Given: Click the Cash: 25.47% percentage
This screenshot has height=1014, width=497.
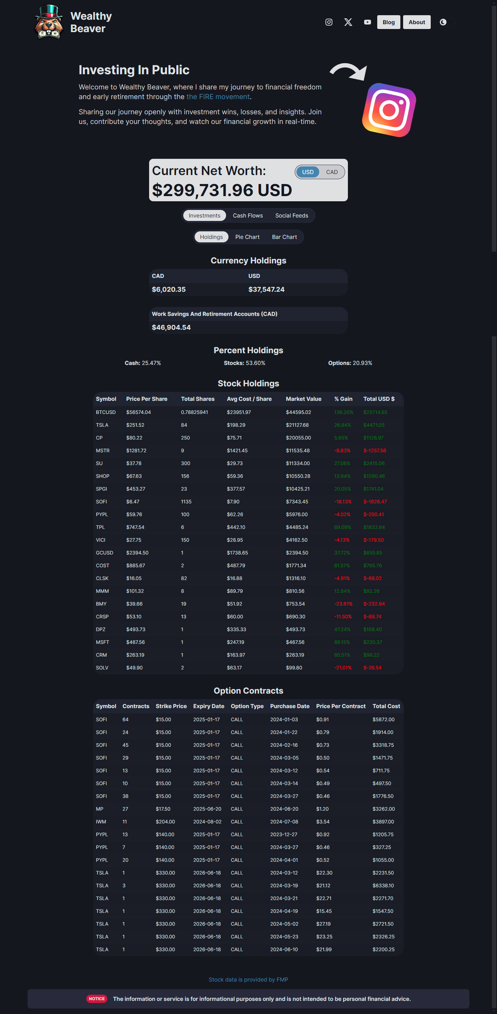Looking at the screenshot, I should [x=143, y=363].
